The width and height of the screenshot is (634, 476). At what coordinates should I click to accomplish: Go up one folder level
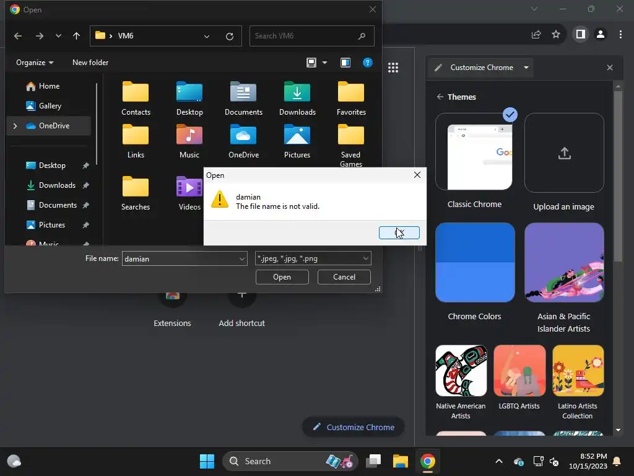click(76, 36)
